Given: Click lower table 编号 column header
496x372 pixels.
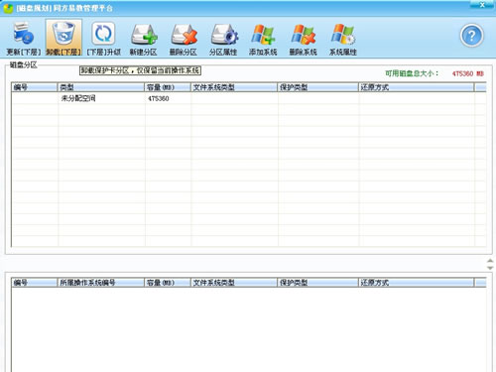Looking at the screenshot, I should [x=35, y=283].
